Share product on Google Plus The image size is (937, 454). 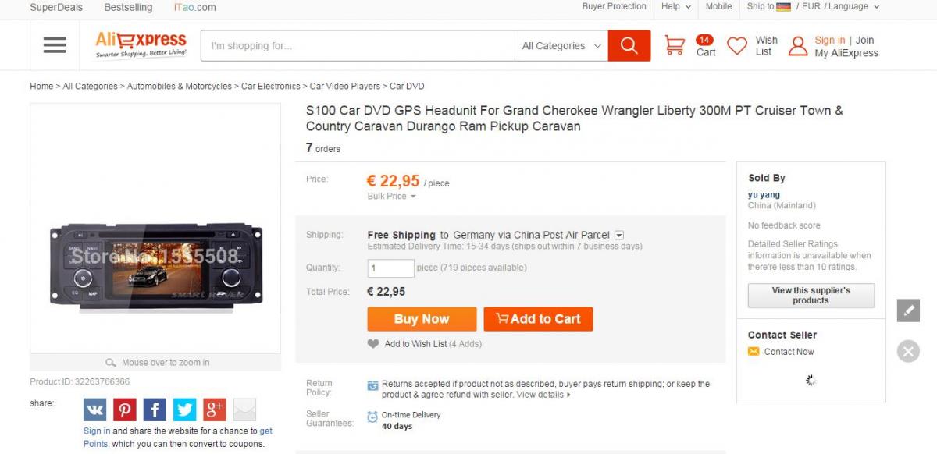[x=215, y=410]
